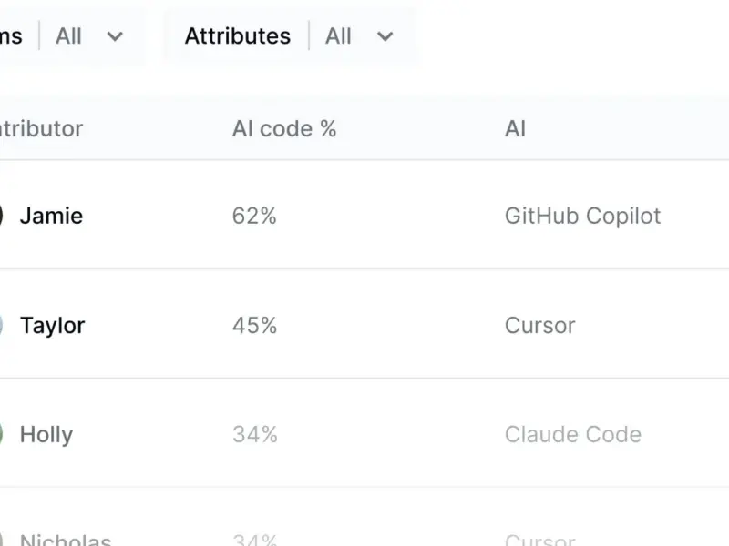Image resolution: width=729 pixels, height=546 pixels.
Task: Click Jamie's 62% AI code value
Action: click(x=254, y=217)
